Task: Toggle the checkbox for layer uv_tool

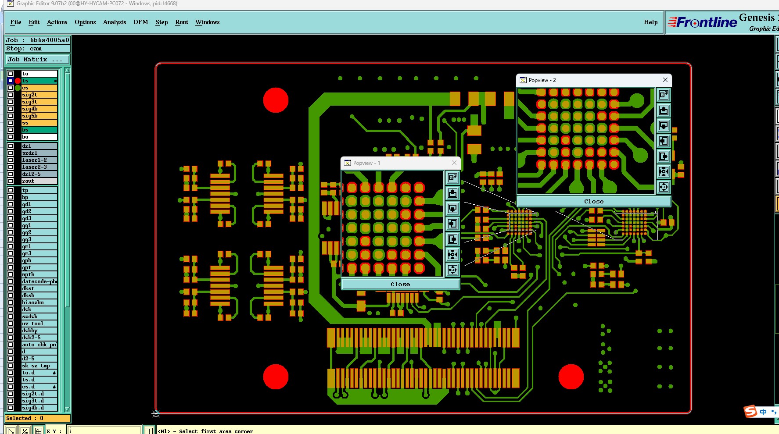Action: [11, 324]
